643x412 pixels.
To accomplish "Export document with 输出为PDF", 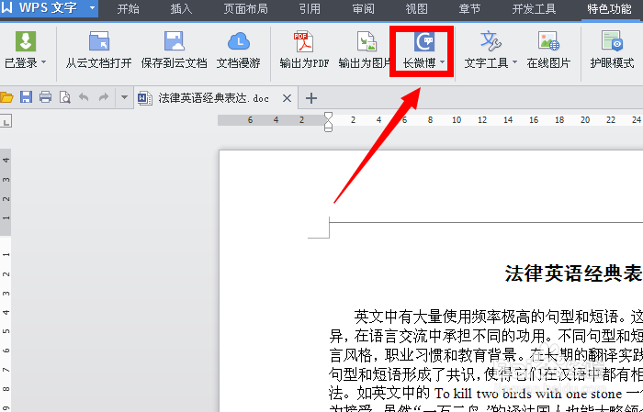I will [304, 50].
